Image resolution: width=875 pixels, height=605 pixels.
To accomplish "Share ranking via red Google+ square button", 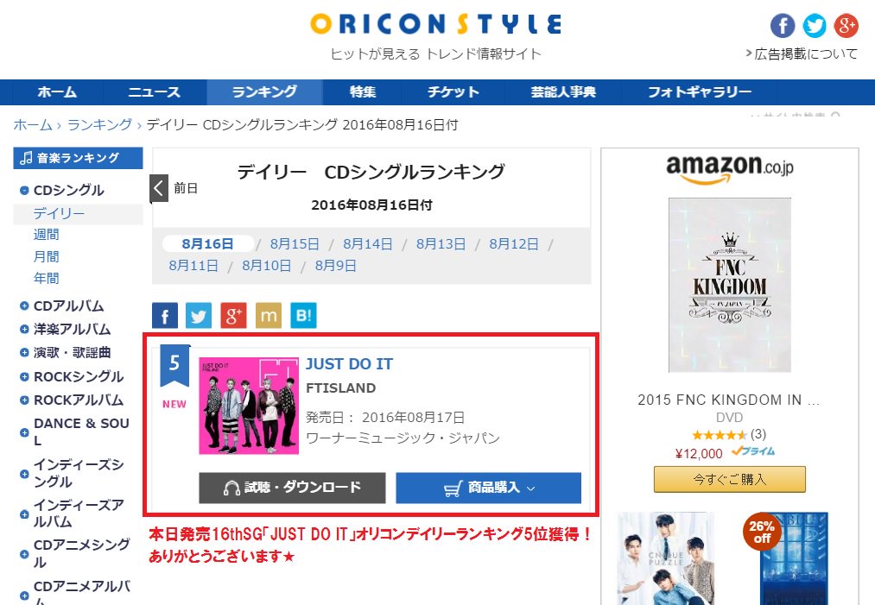I will tap(233, 316).
